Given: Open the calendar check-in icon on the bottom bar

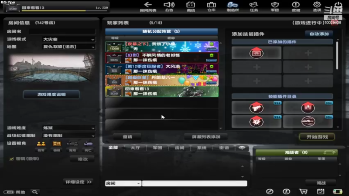Looking at the screenshot, I should point(321,192).
